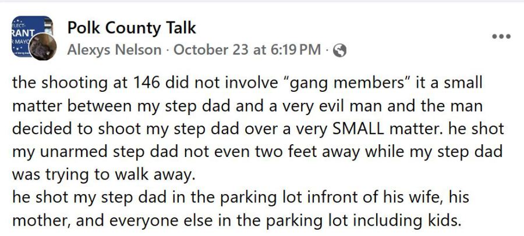The height and width of the screenshot is (236, 524).
Task: Click the word "unarmed" in the post
Action: click(x=72, y=150)
